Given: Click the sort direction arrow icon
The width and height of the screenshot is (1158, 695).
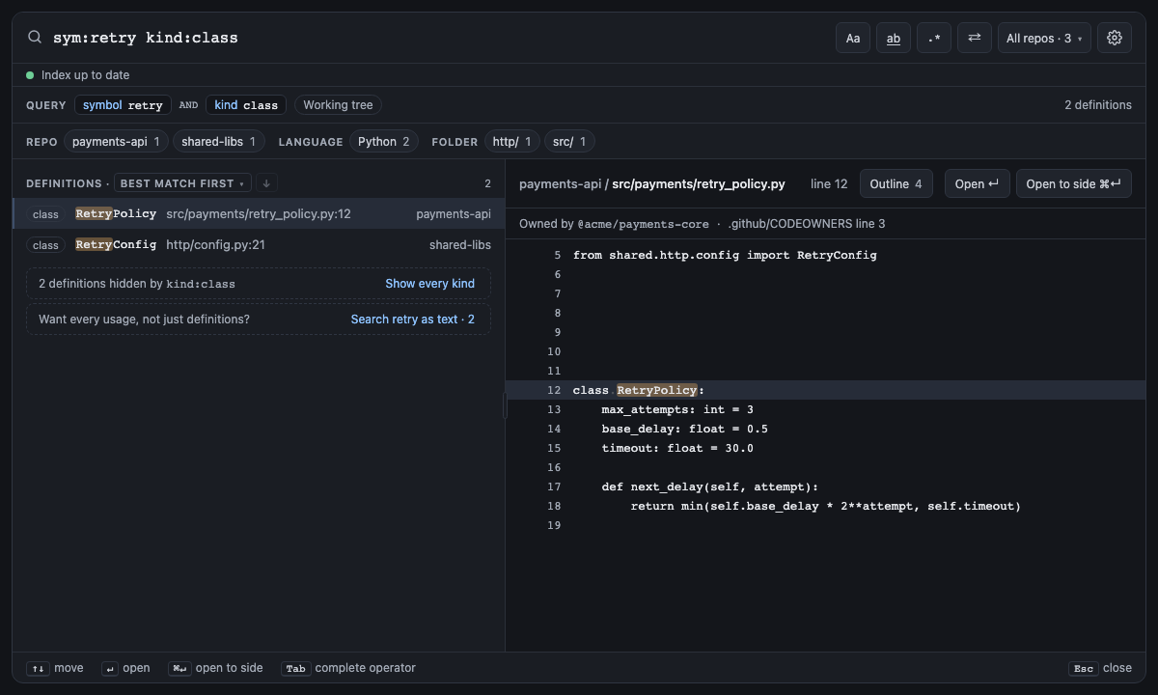Looking at the screenshot, I should pos(267,183).
